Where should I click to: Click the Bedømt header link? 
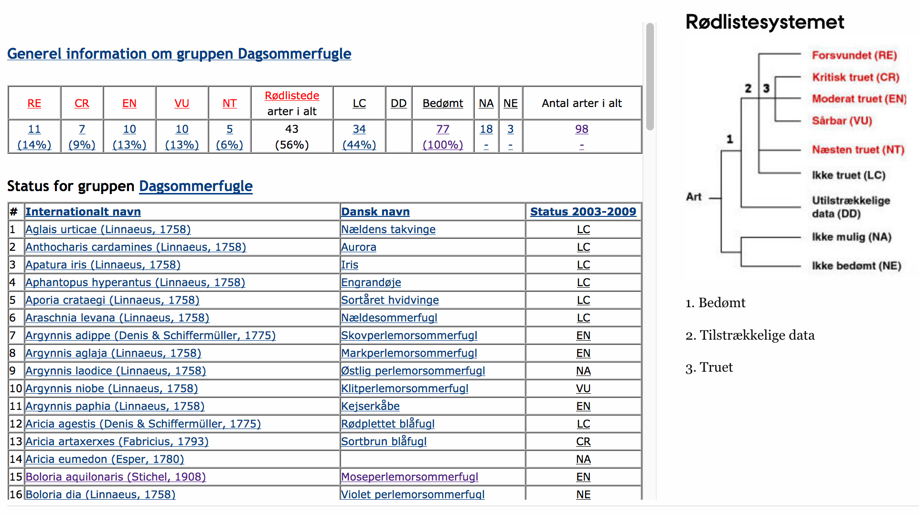[443, 103]
